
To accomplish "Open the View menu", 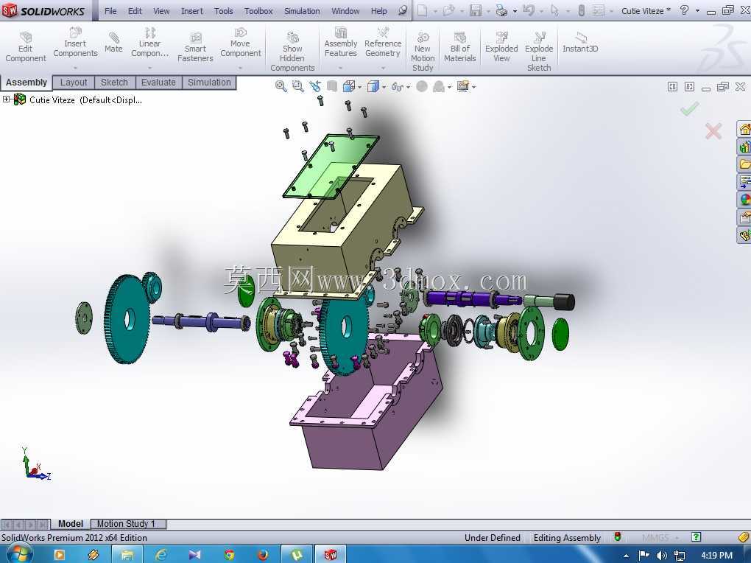I will pos(161,10).
